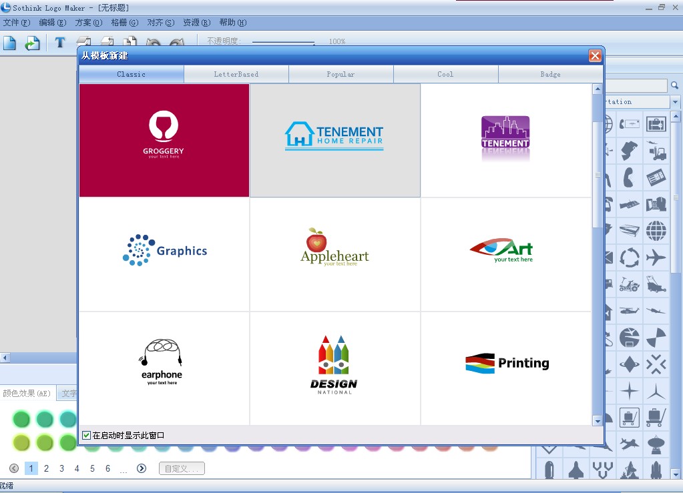Open the 资源(R) menu

point(196,23)
